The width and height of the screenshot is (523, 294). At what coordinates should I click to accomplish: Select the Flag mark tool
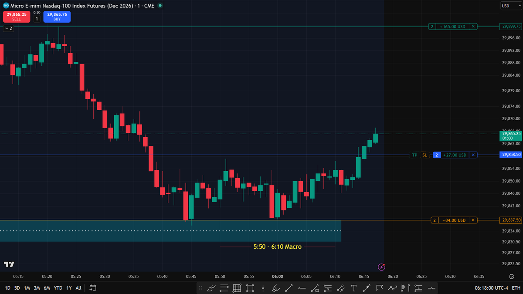click(380, 288)
